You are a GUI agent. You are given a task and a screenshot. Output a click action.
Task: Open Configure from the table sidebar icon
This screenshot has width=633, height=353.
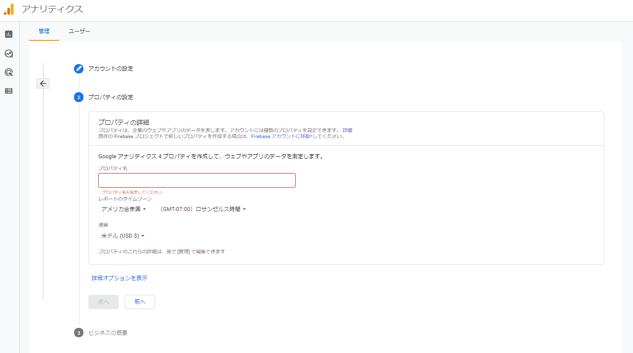[8, 91]
